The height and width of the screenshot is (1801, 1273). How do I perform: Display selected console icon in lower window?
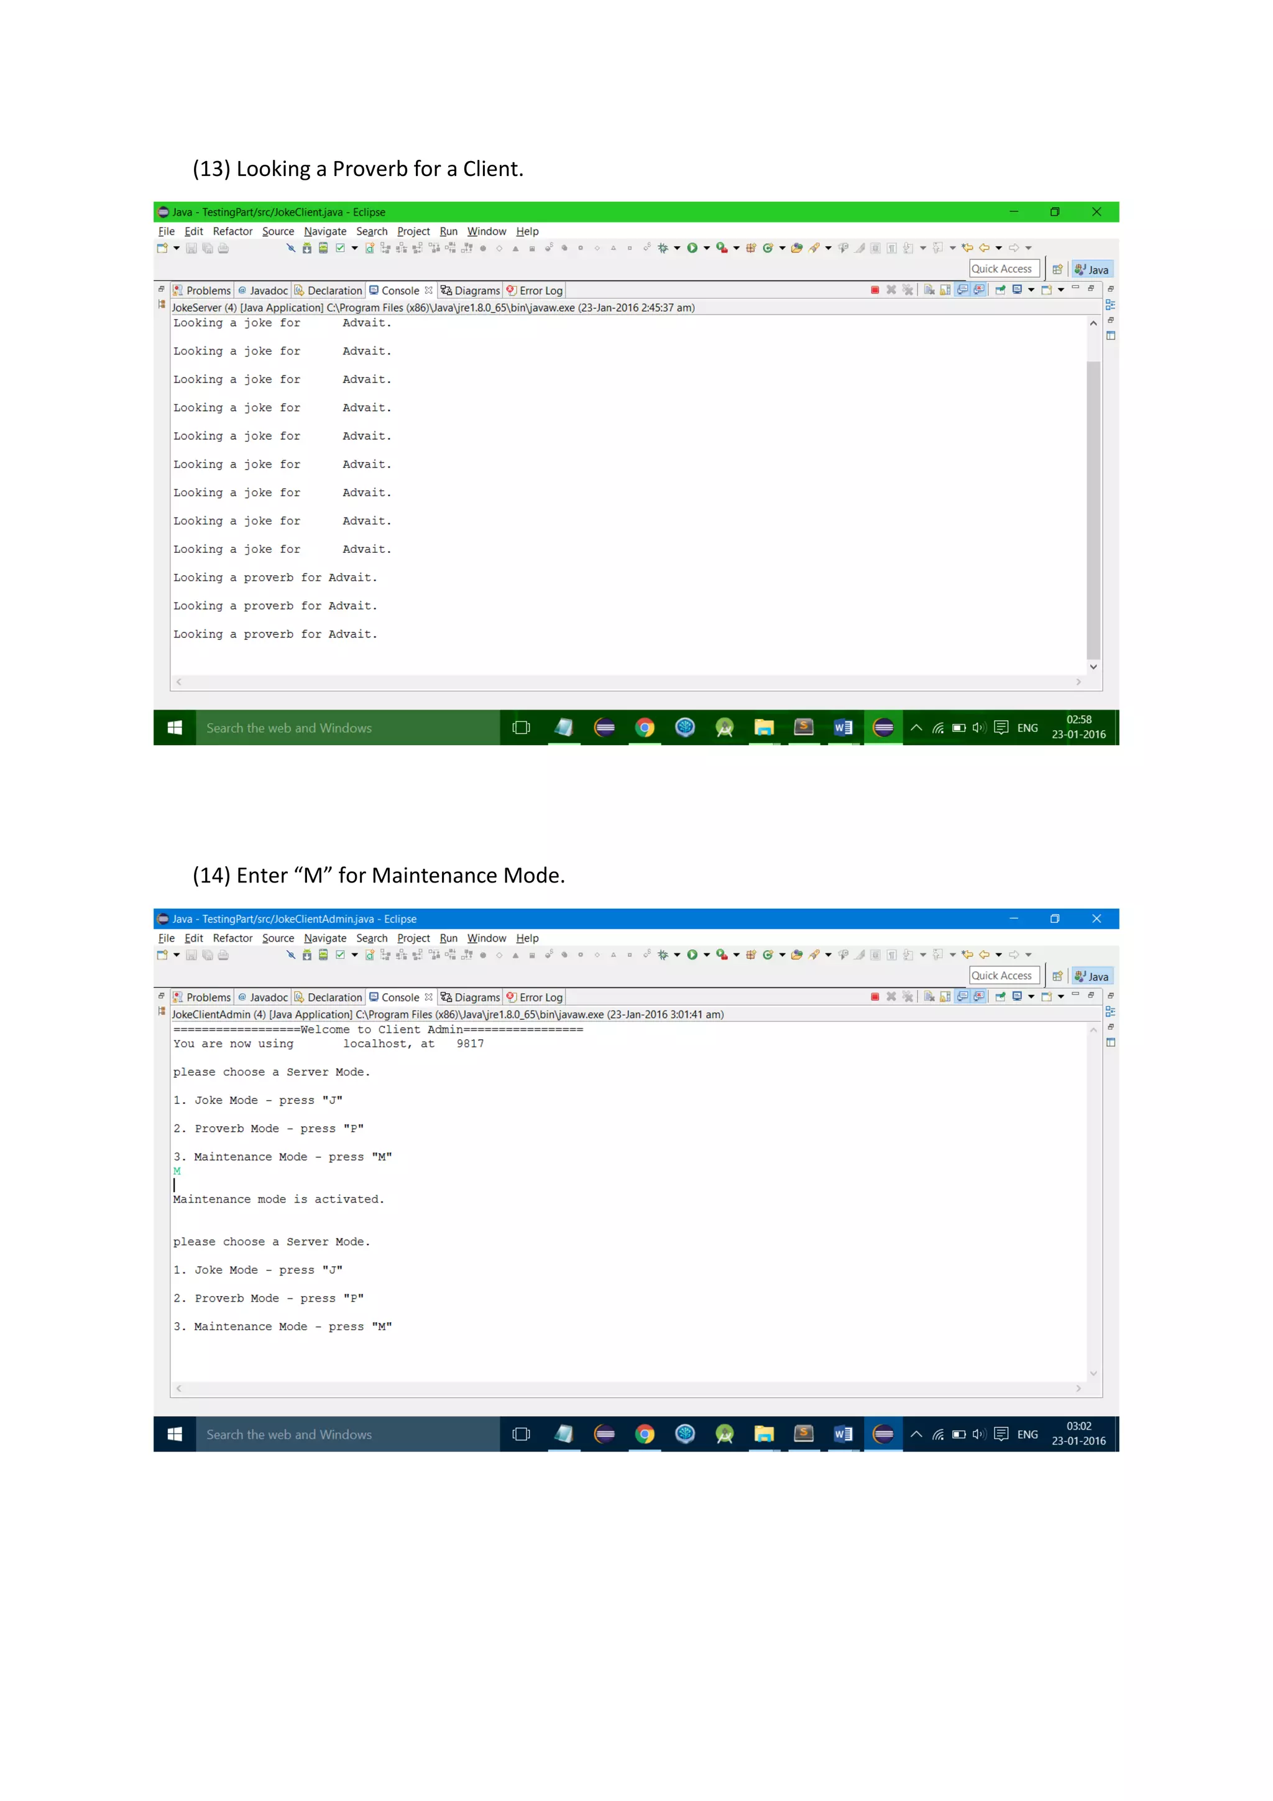(1017, 997)
